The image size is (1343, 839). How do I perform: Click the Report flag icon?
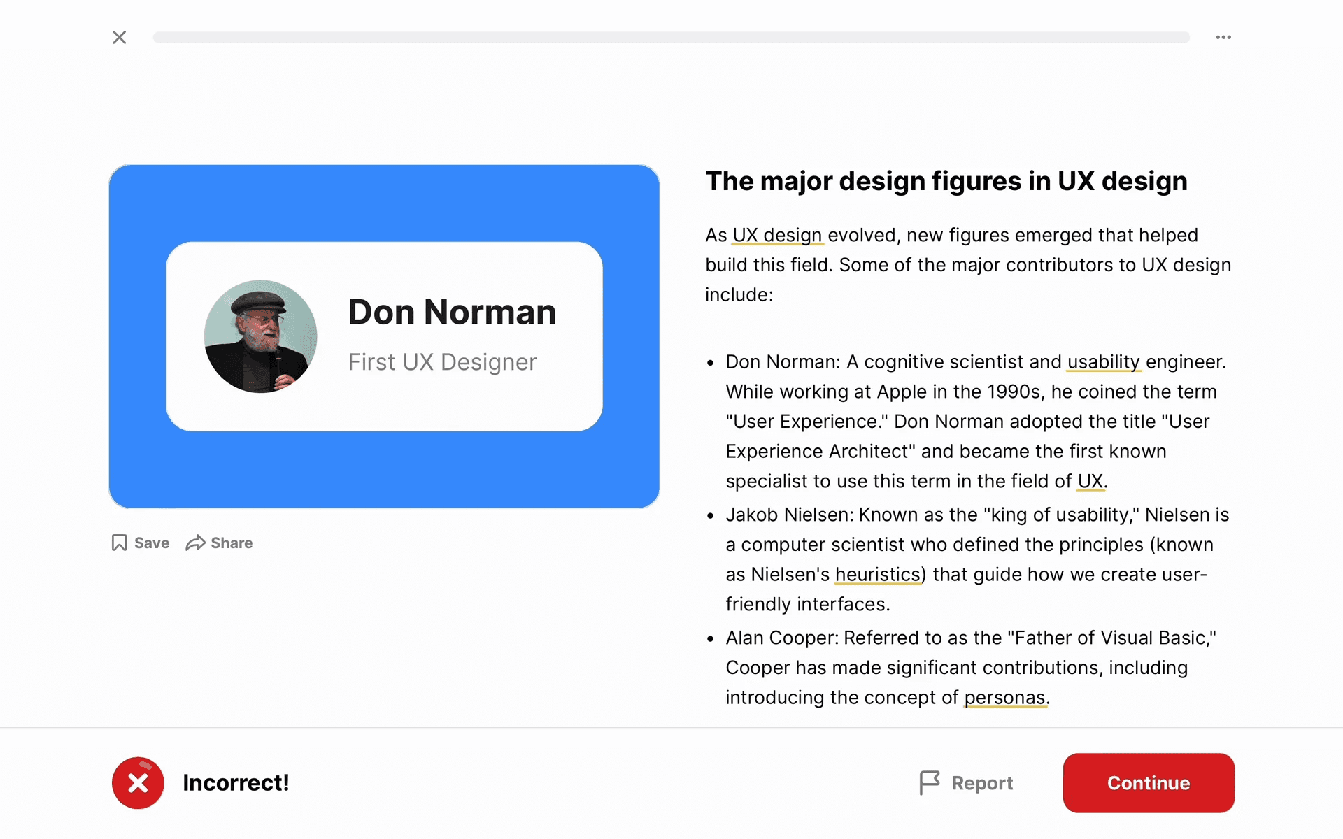(x=929, y=782)
